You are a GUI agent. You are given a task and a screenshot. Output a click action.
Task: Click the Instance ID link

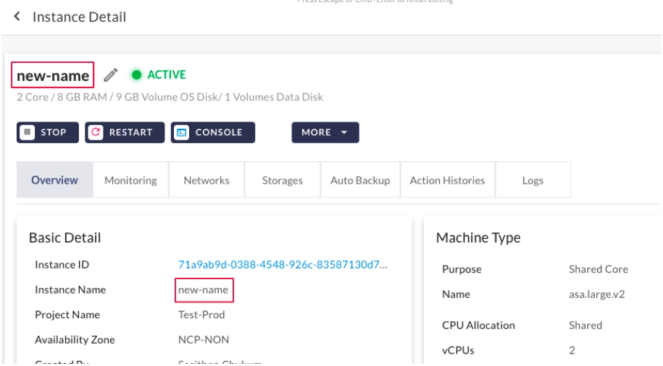(x=283, y=265)
